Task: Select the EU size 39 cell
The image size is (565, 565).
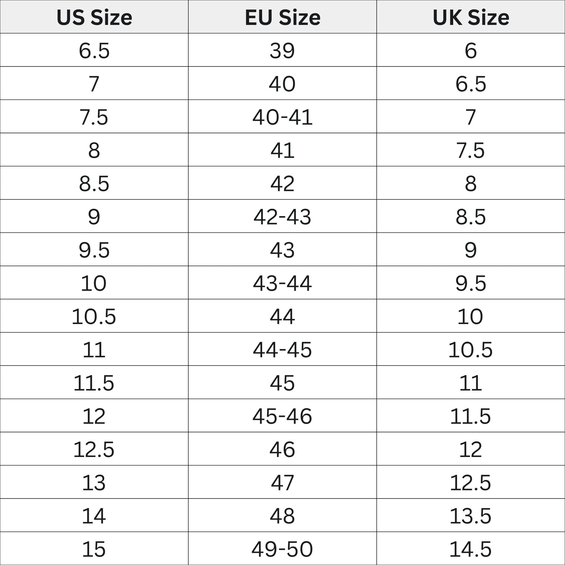Action: (282, 51)
